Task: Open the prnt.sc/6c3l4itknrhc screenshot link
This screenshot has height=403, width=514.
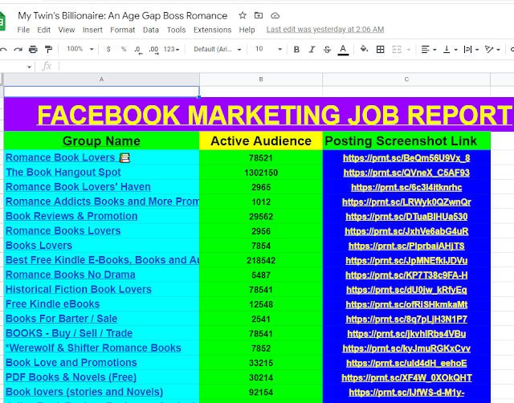Action: coord(406,187)
